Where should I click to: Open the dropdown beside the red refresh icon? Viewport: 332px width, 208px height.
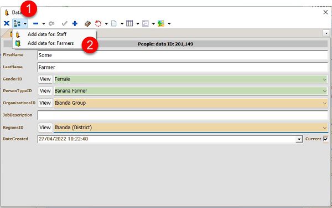pos(106,23)
